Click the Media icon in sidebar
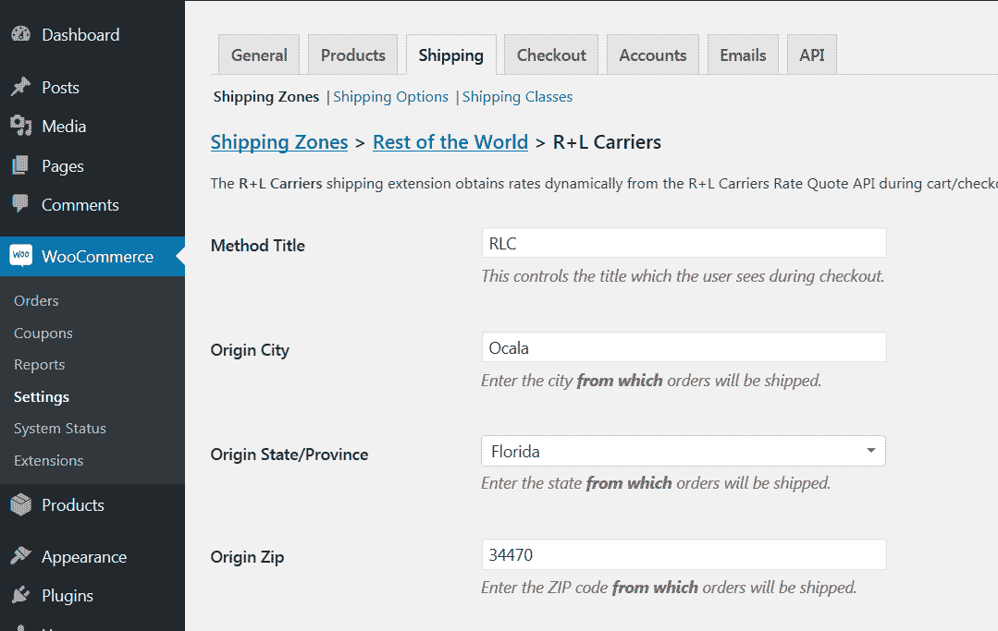 [21, 126]
